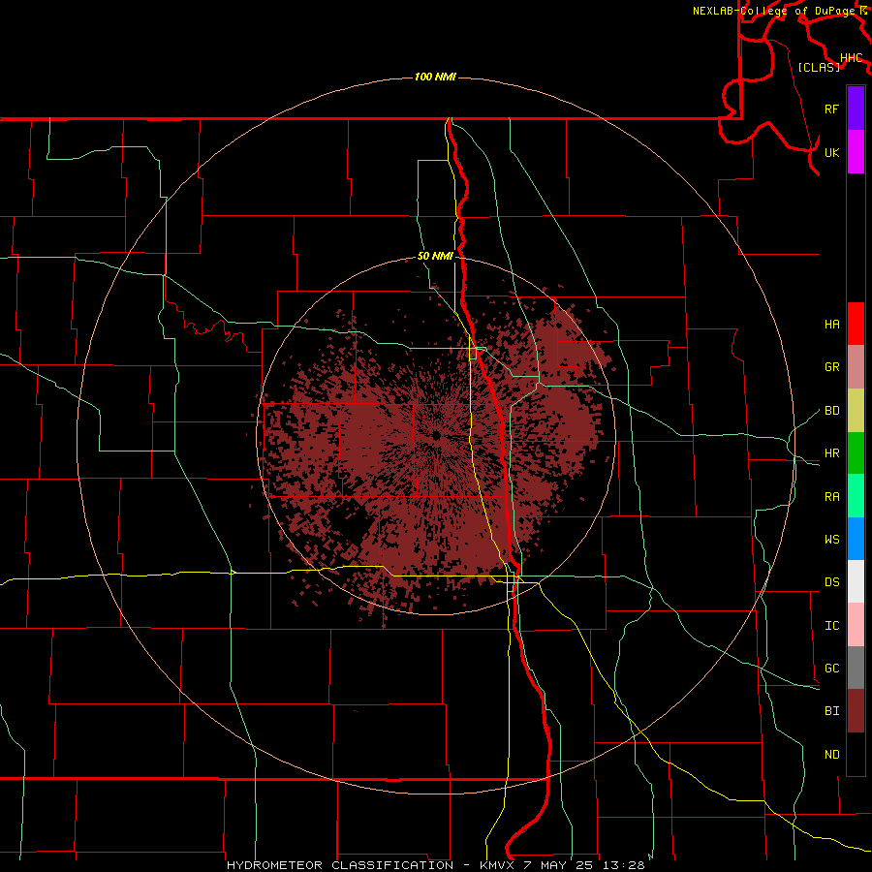Click the dark red BI swatch
872x872 pixels.
[x=856, y=711]
